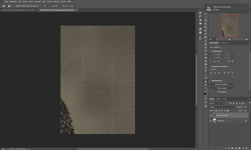Toggle the width-height link constraint

click(211, 56)
